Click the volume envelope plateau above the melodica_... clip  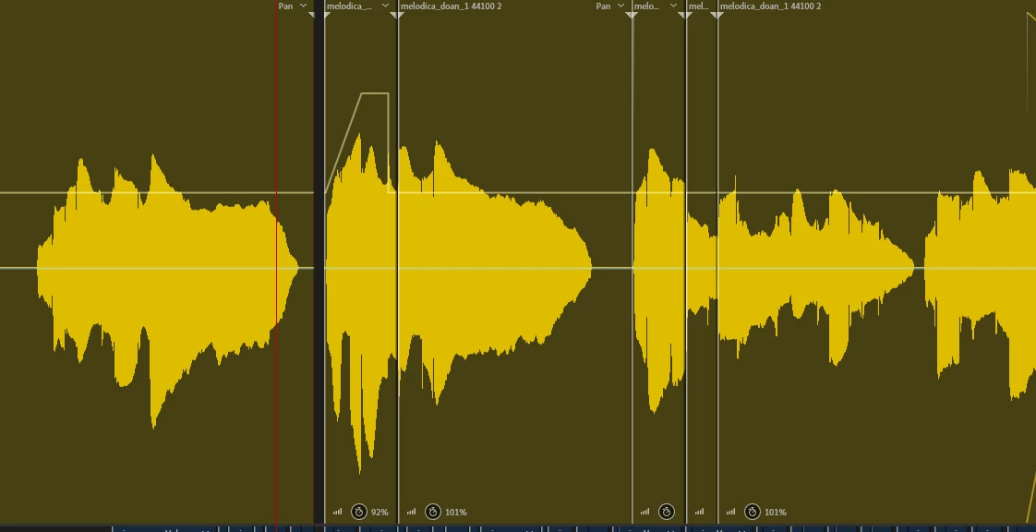pos(375,93)
